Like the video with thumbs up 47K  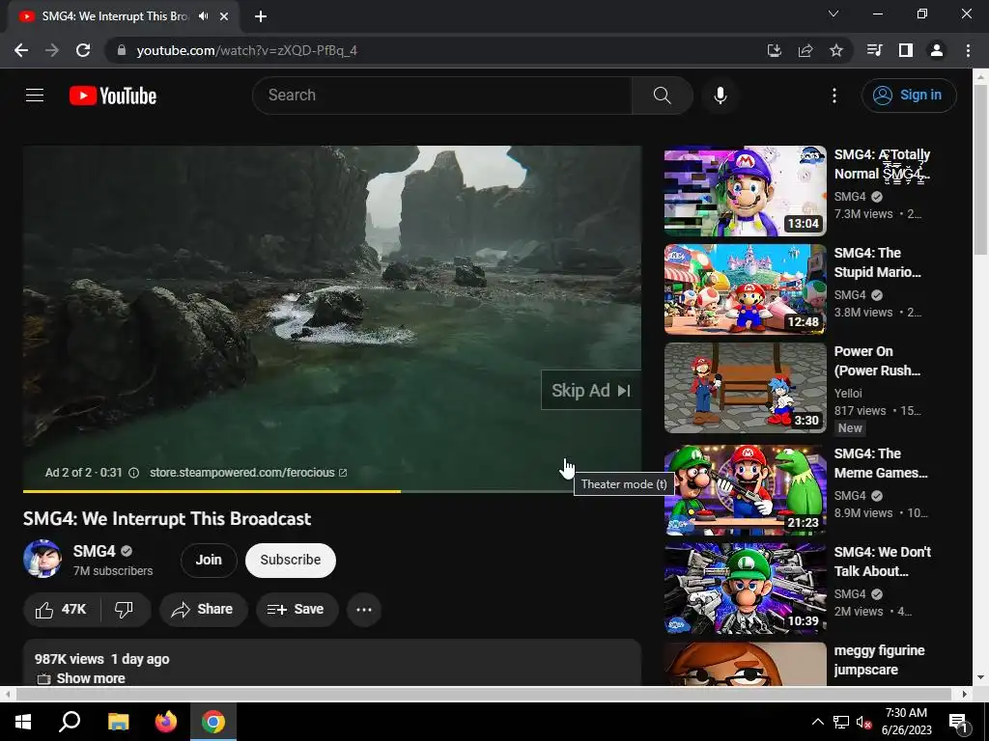click(x=61, y=610)
